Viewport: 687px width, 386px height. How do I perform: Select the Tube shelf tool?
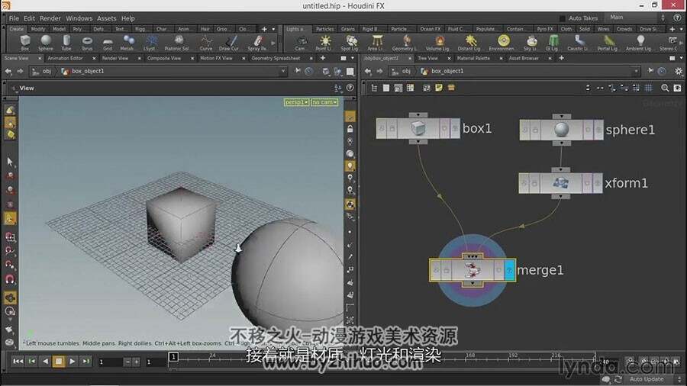66,43
